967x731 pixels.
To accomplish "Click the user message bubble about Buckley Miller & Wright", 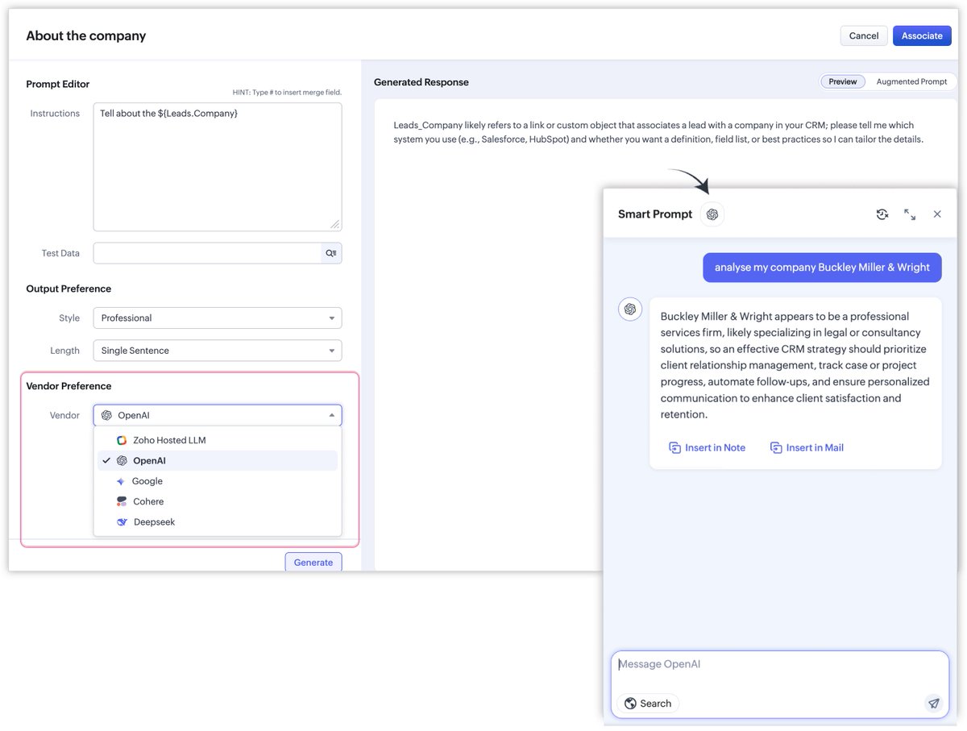I will [x=822, y=268].
